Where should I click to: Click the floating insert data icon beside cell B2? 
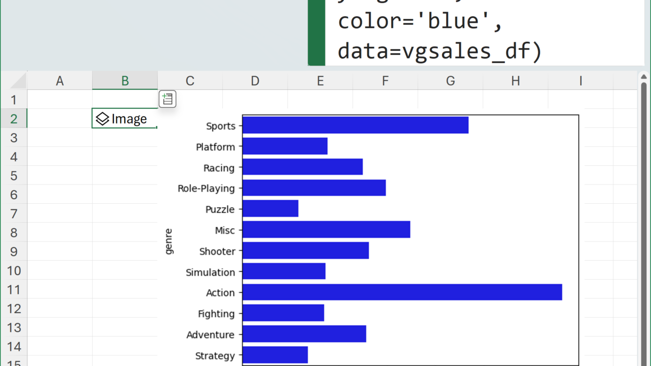[167, 99]
